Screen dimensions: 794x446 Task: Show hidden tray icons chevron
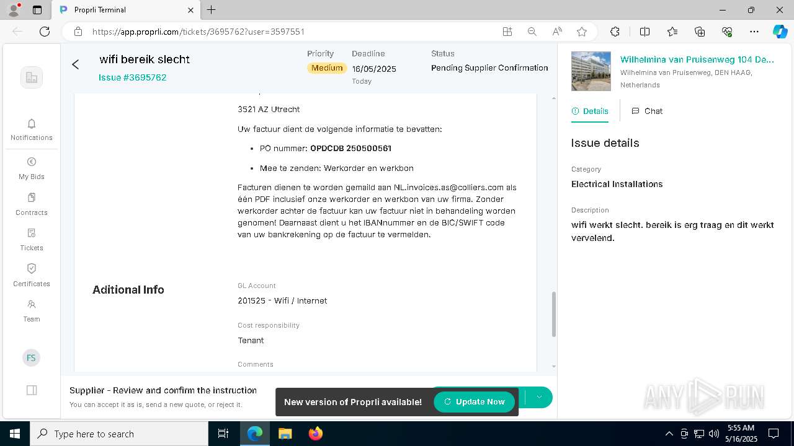tap(669, 434)
